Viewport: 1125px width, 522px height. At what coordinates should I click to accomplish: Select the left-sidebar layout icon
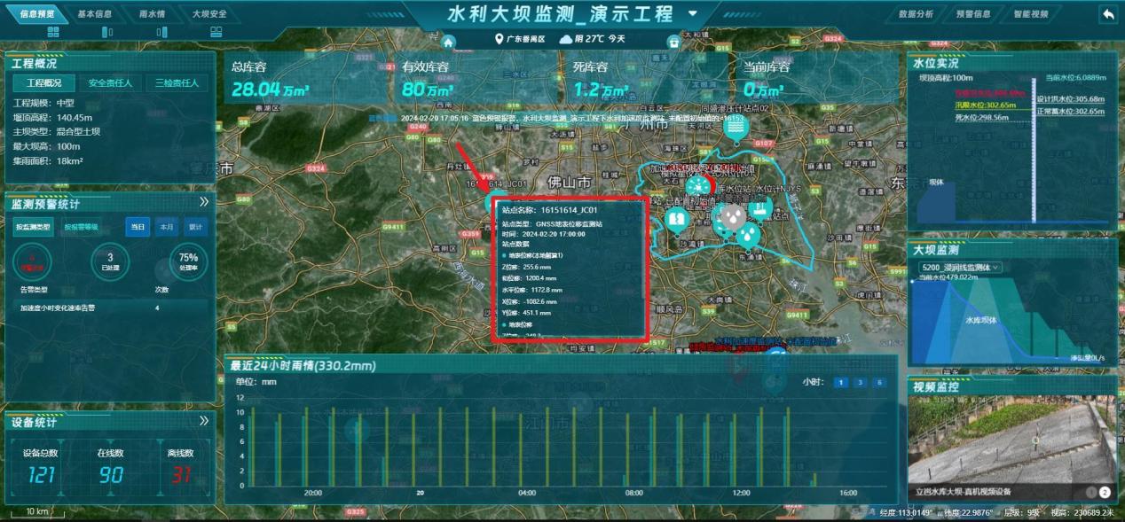107,32
